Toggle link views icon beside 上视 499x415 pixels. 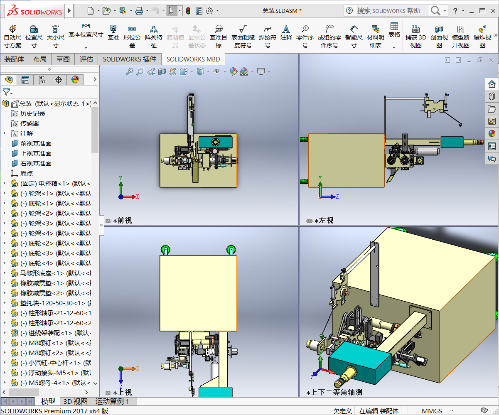click(x=108, y=393)
